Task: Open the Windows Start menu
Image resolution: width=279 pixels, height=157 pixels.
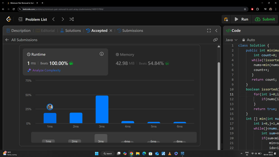Action: tap(97, 153)
